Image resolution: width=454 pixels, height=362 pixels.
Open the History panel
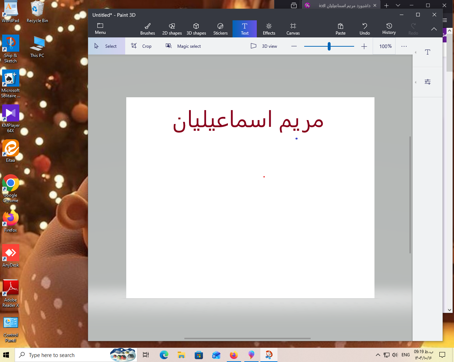coord(389,29)
